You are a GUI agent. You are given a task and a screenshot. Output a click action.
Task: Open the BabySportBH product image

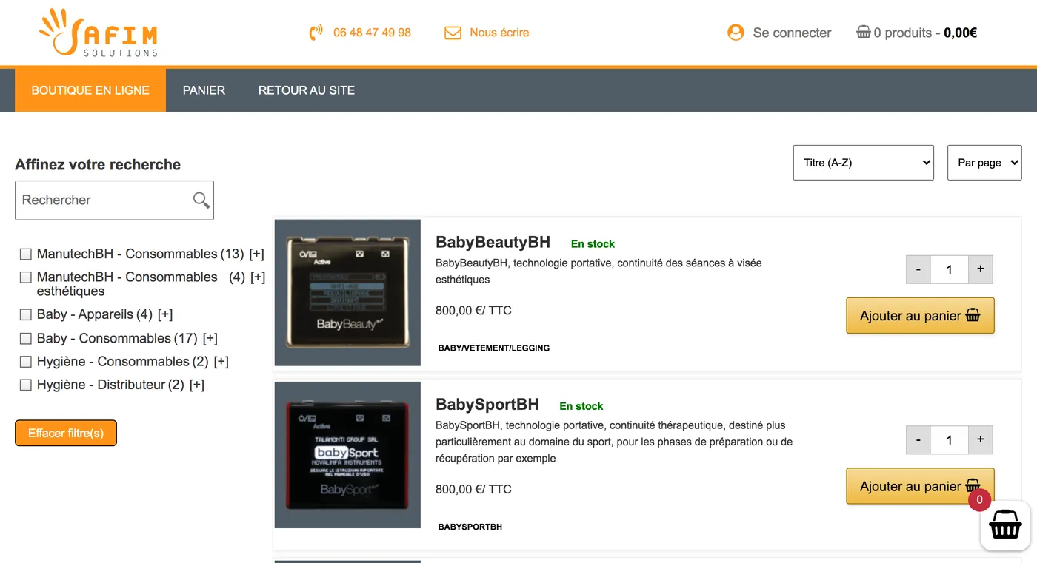point(347,455)
